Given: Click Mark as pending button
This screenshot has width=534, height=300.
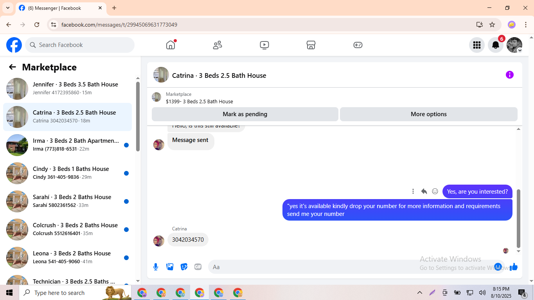Looking at the screenshot, I should 245,114.
